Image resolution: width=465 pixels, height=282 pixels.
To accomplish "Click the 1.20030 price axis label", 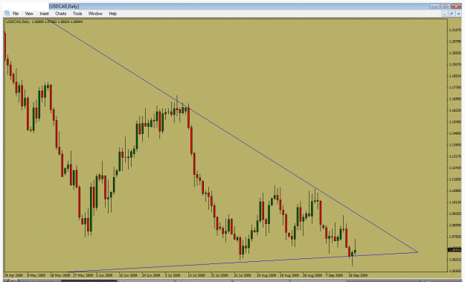I will click(455, 53).
